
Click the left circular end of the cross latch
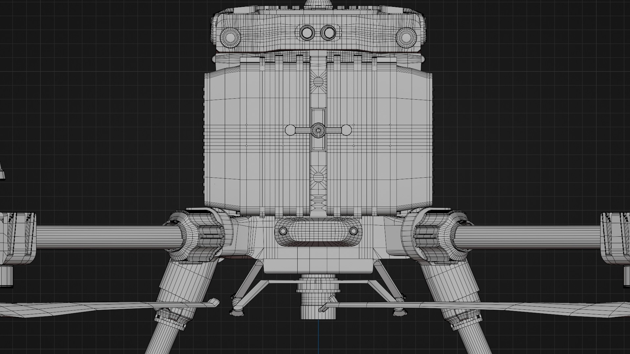coord(290,130)
